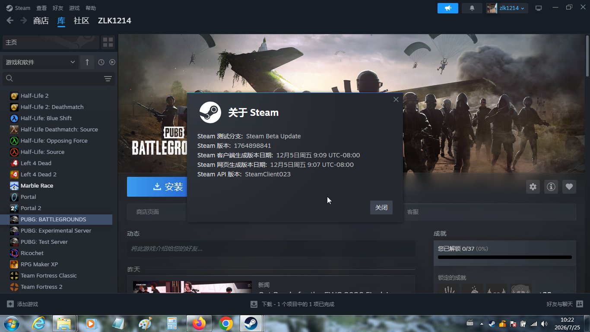590x332 pixels.
Task: Click the 主页 home button
Action: click(x=51, y=42)
